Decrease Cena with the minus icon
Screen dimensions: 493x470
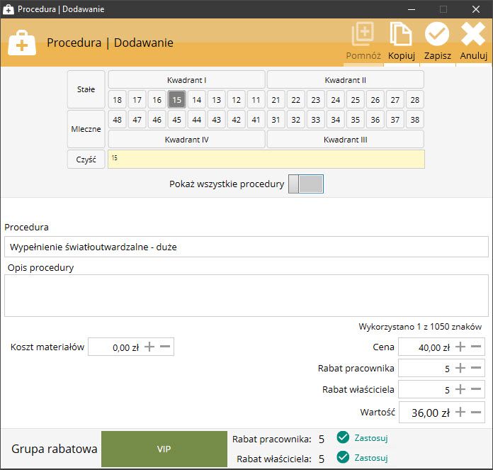476,347
